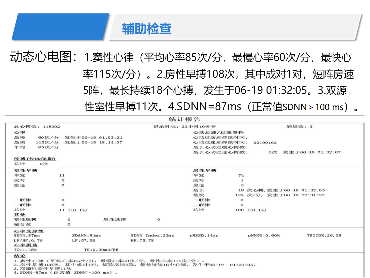
Task: Select the pause total 0次
Action: tap(44, 164)
